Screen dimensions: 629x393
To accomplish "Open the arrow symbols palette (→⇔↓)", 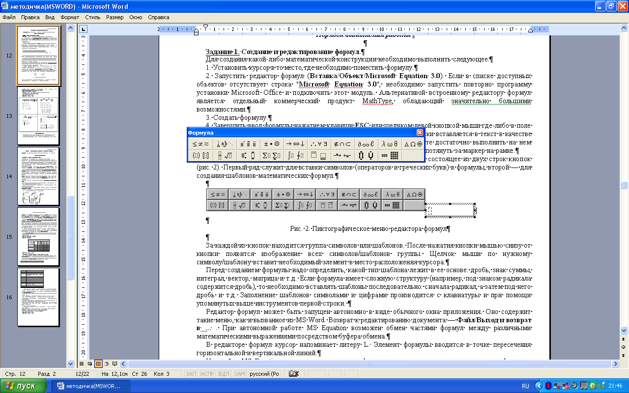I will (295, 144).
